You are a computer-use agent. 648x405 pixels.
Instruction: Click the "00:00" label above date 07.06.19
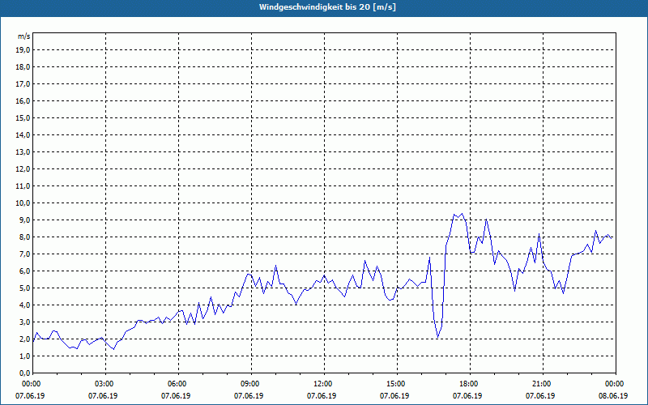32,384
